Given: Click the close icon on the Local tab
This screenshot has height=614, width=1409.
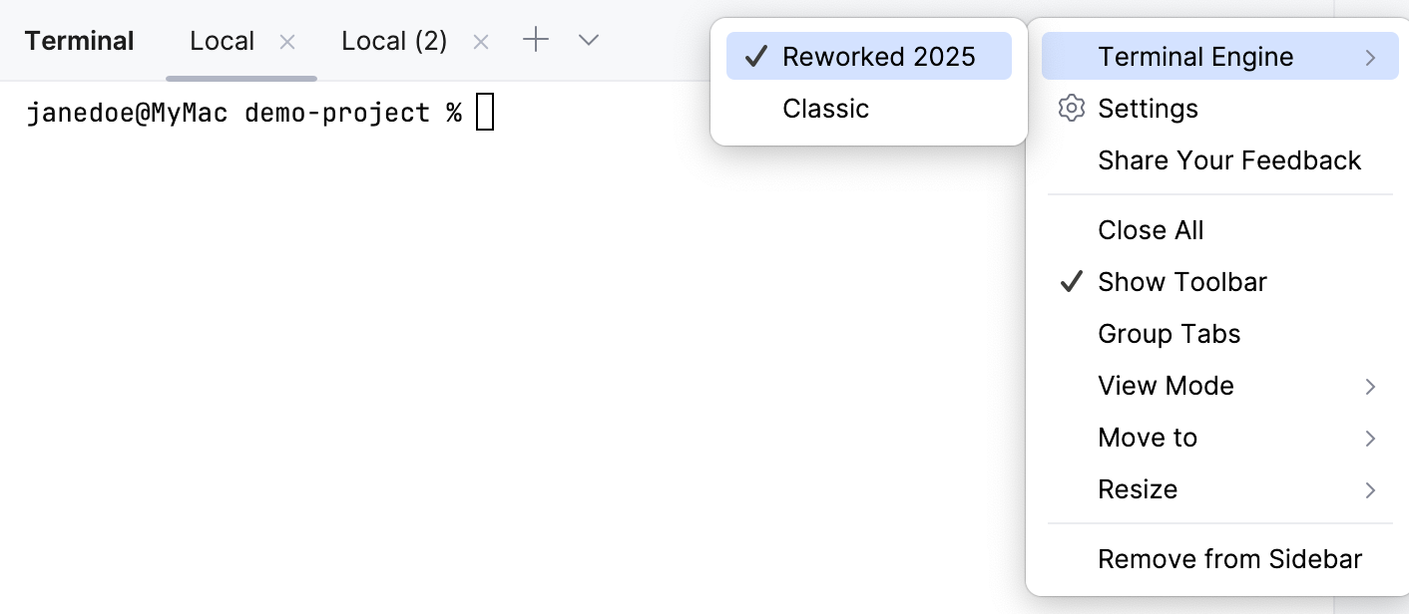Looking at the screenshot, I should click(286, 42).
